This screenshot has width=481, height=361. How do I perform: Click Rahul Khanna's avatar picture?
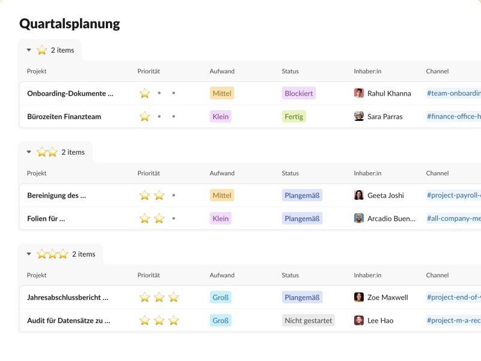coord(359,93)
